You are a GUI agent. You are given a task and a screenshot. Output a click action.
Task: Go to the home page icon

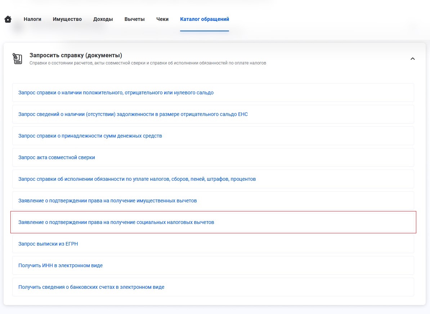tap(8, 19)
